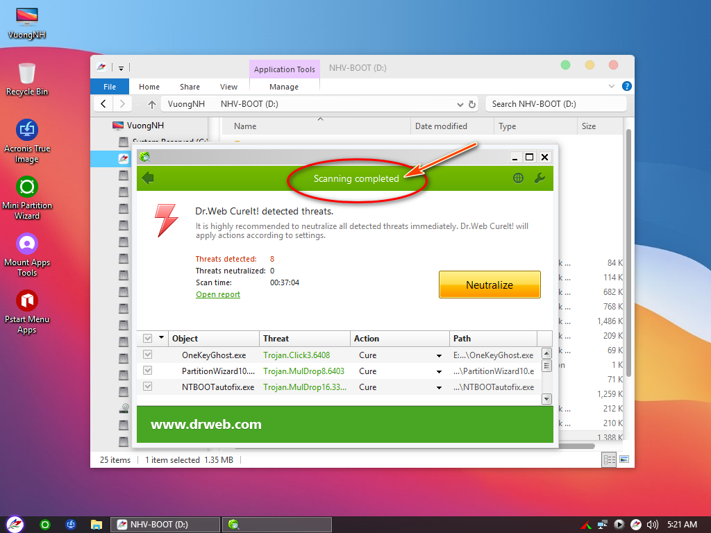Select VuongNH in the navigation tree

click(145, 126)
